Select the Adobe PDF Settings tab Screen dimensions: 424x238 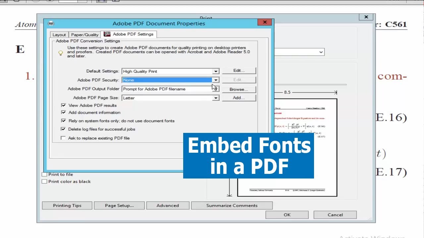click(129, 34)
